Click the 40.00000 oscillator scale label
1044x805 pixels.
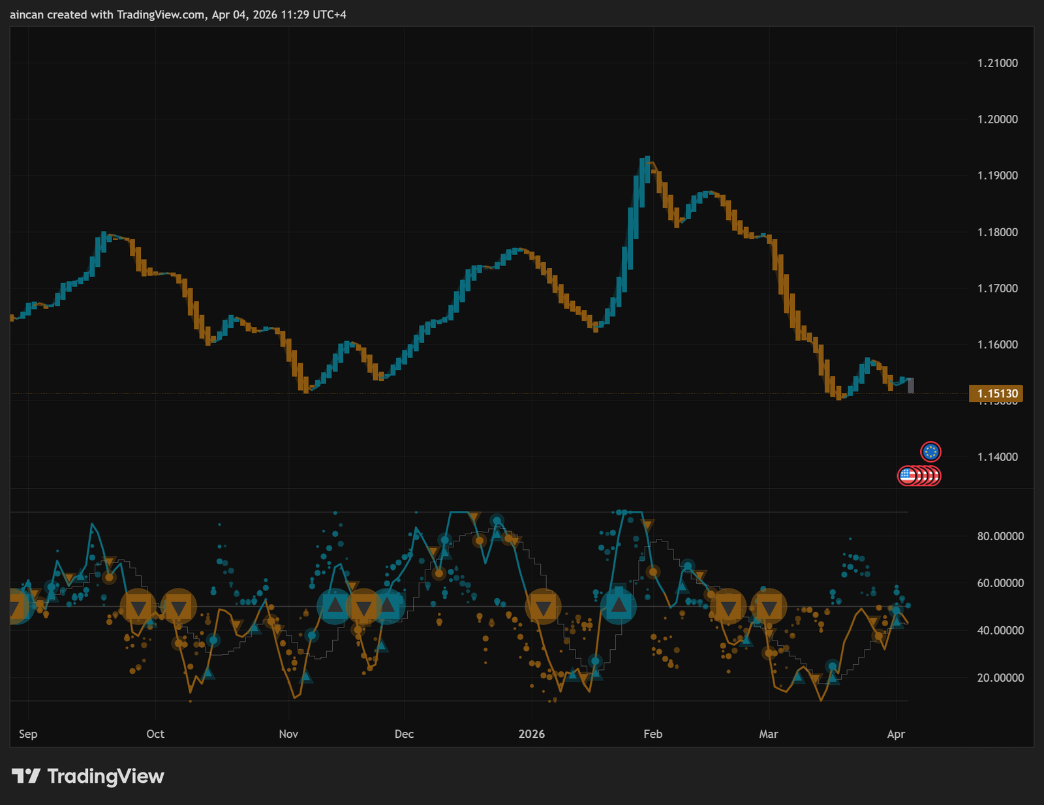[x=1000, y=631]
